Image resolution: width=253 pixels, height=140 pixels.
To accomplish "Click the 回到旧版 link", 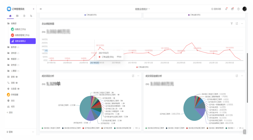I will [216, 9].
